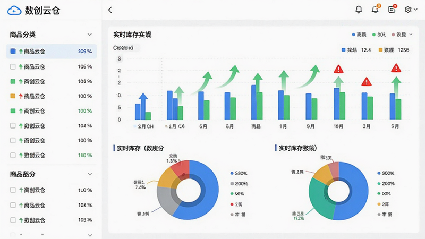The width and height of the screenshot is (425, 239).
Task: Tick the checkbox in the 106 % row
Action: click(13, 66)
